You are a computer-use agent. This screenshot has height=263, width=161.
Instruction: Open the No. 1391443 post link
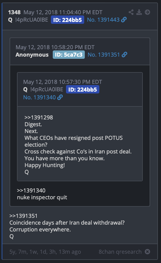point(103,20)
